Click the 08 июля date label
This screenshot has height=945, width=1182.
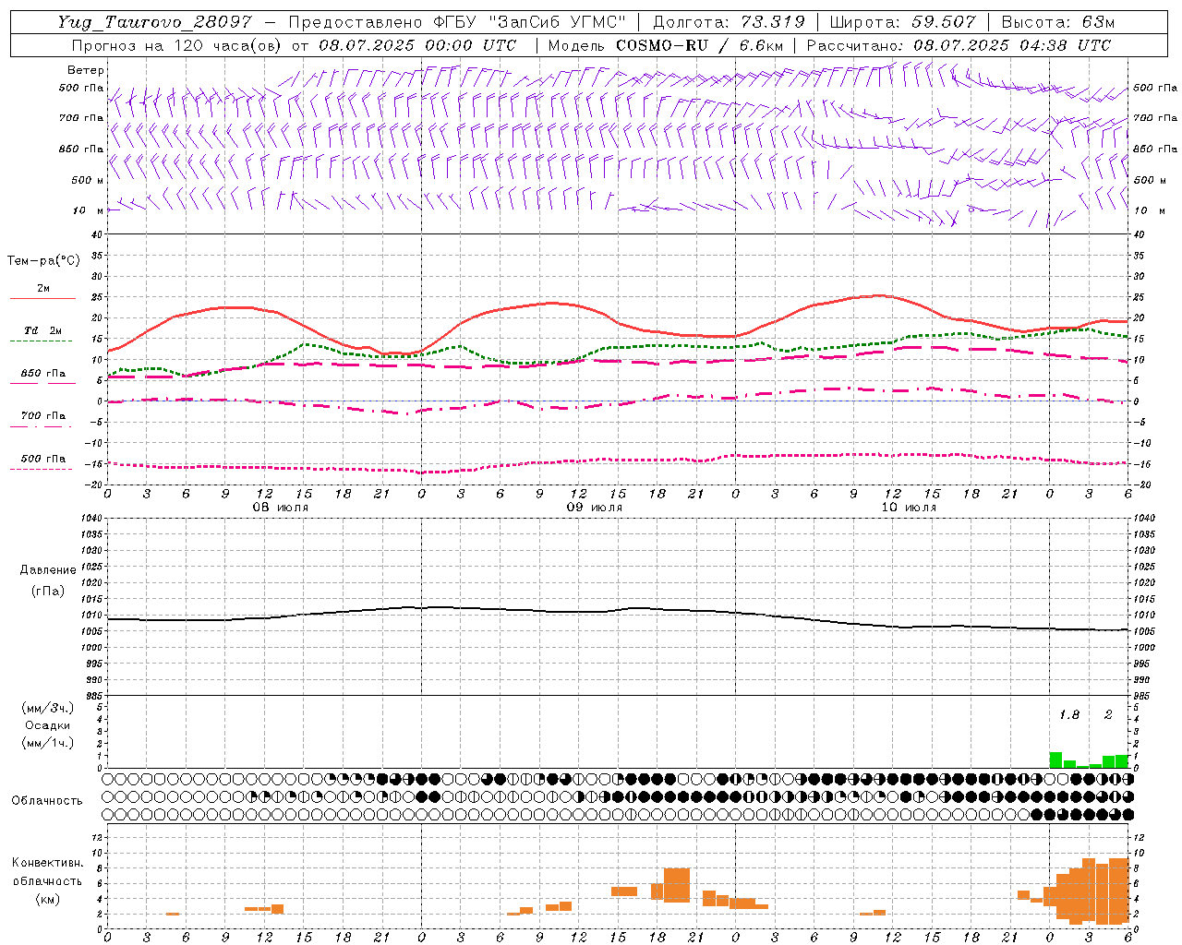click(281, 508)
